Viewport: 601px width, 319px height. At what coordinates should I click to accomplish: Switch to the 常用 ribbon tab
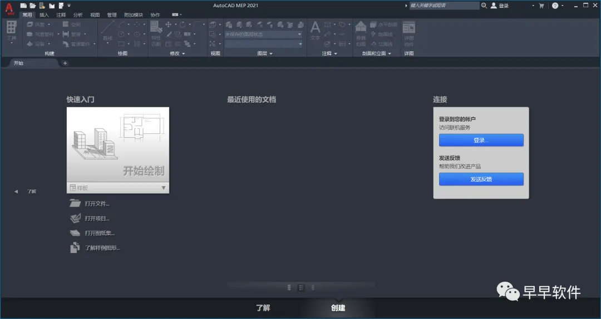(27, 15)
